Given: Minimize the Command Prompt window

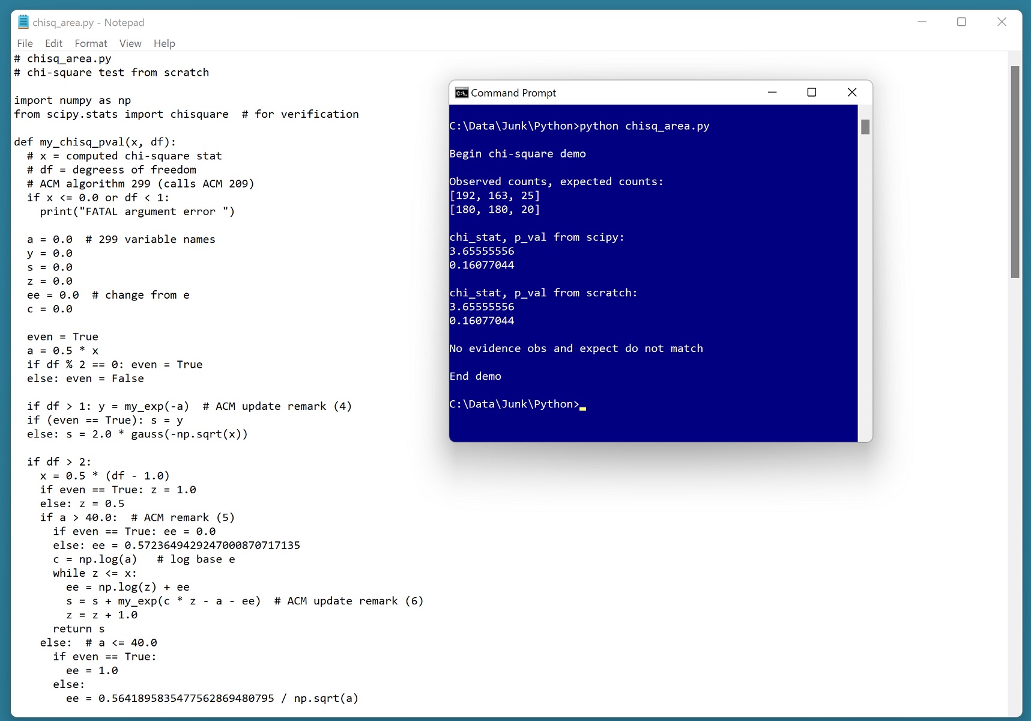Looking at the screenshot, I should click(772, 93).
